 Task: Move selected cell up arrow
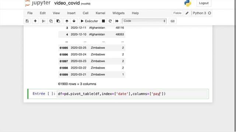[67, 21]
